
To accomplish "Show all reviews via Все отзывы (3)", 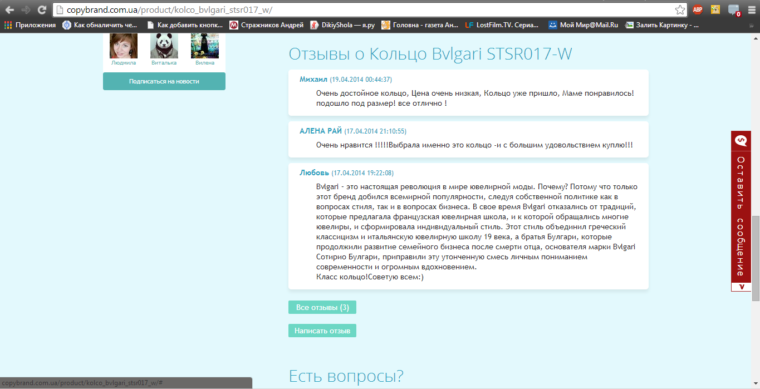I will (322, 308).
